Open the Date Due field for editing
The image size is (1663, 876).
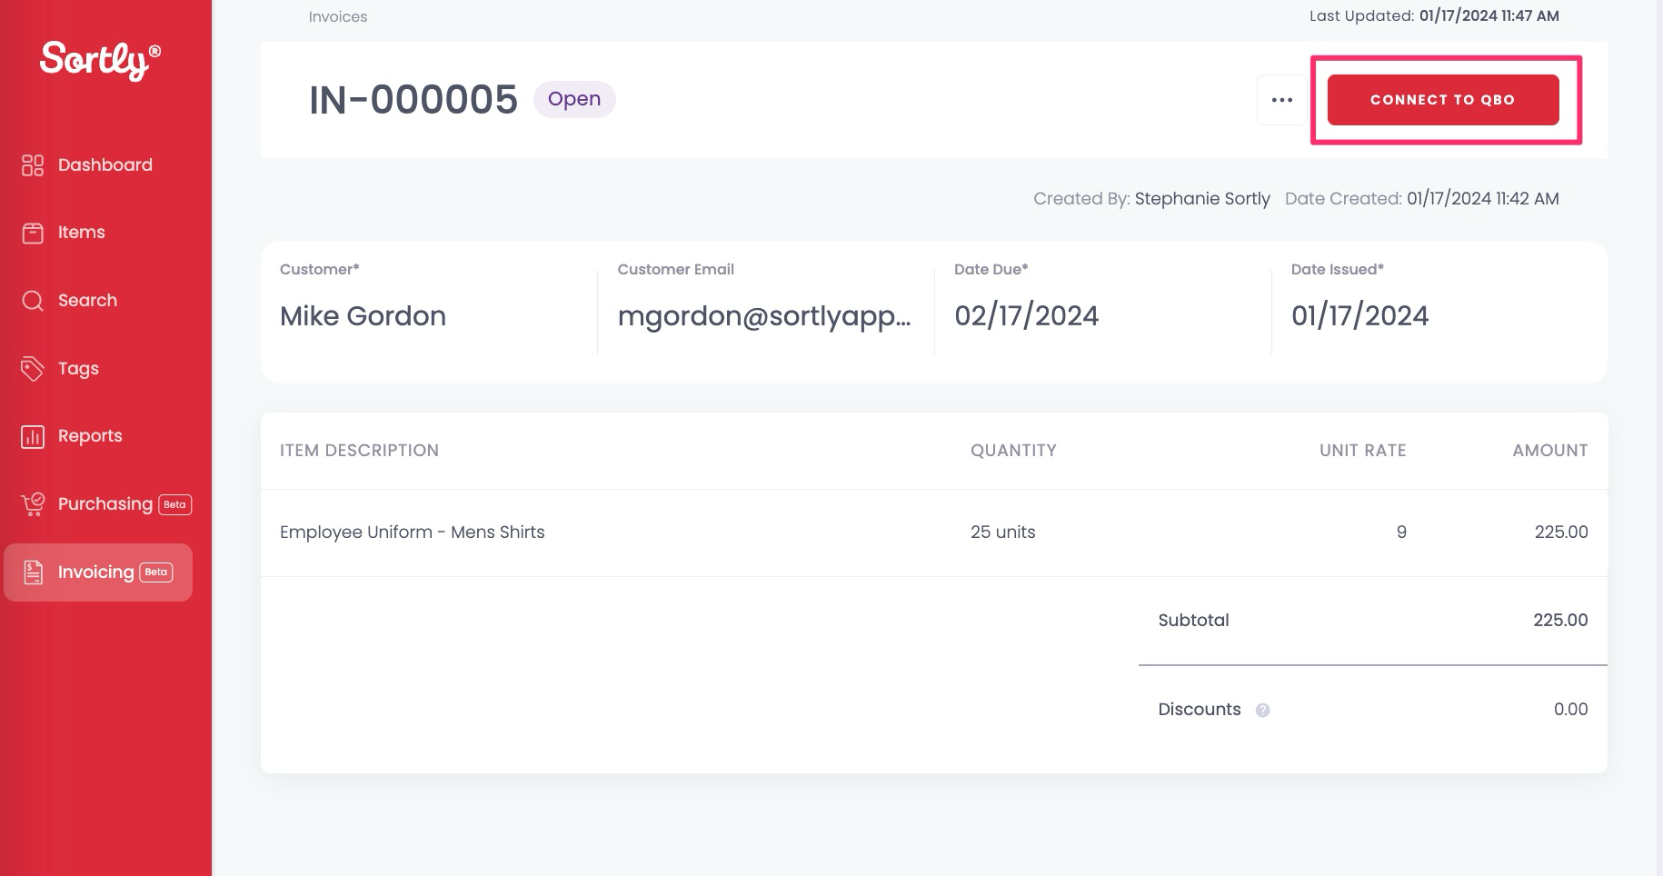point(1027,315)
